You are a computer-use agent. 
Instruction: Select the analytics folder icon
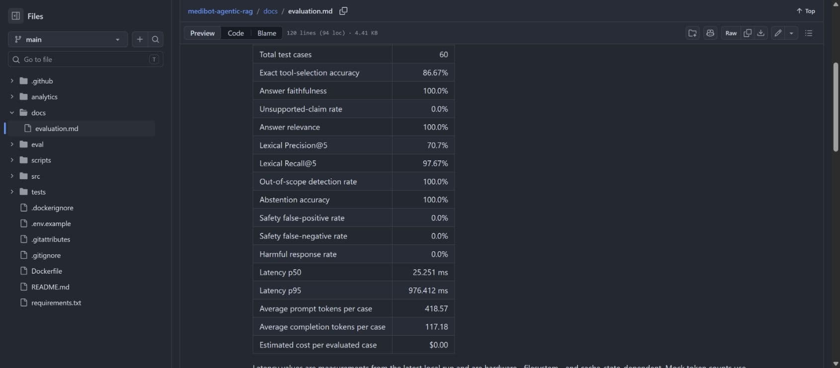pos(23,97)
